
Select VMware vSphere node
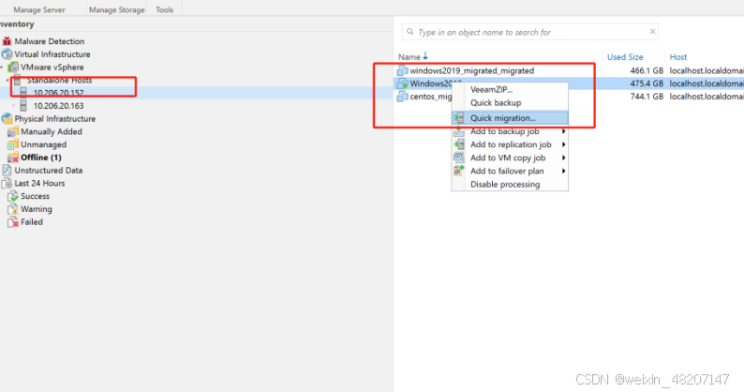coord(52,67)
